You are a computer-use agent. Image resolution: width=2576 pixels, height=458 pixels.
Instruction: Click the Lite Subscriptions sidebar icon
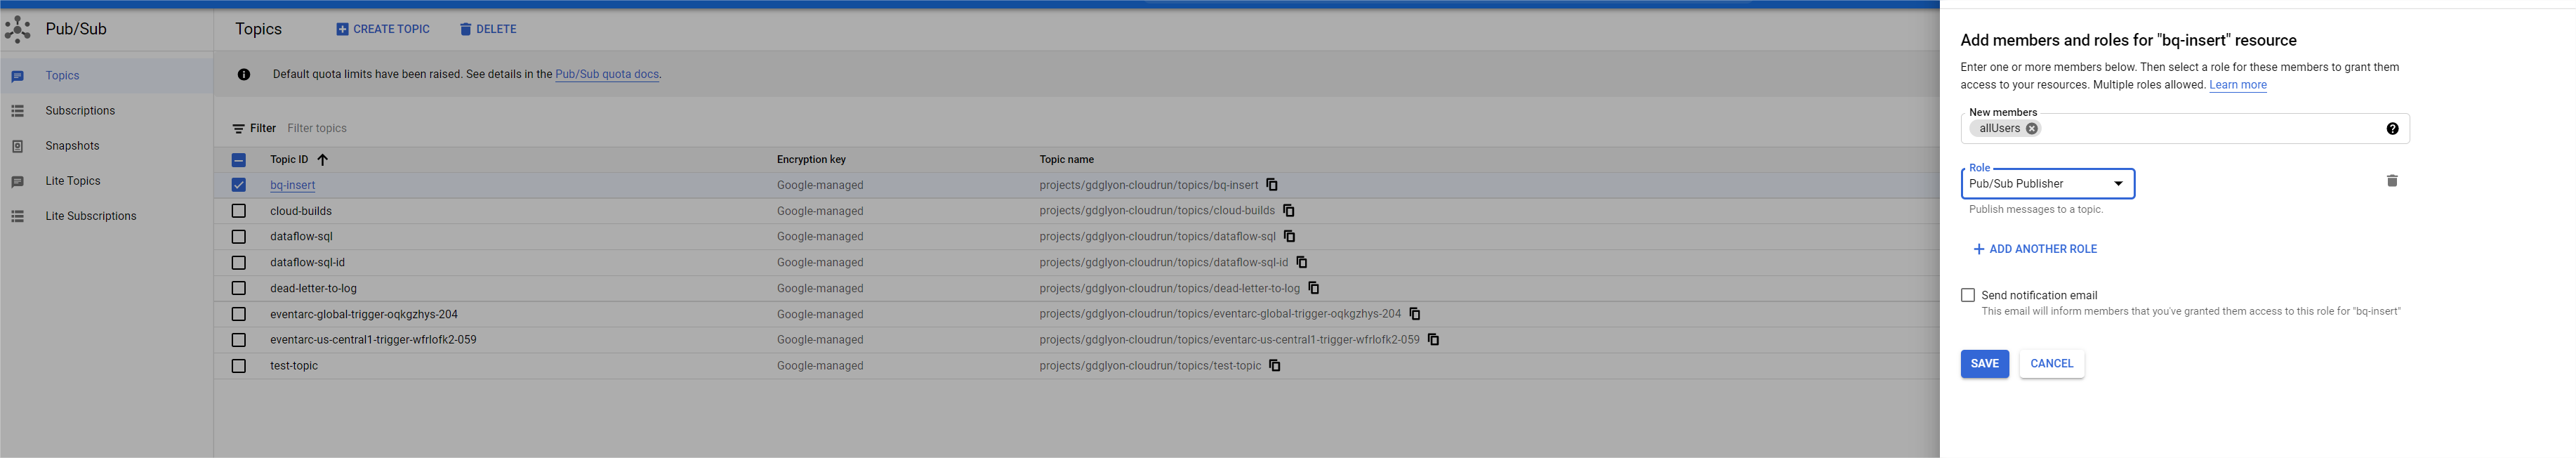pyautogui.click(x=17, y=216)
